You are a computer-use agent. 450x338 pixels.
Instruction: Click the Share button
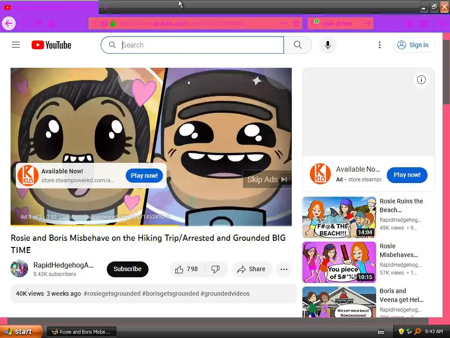click(251, 269)
